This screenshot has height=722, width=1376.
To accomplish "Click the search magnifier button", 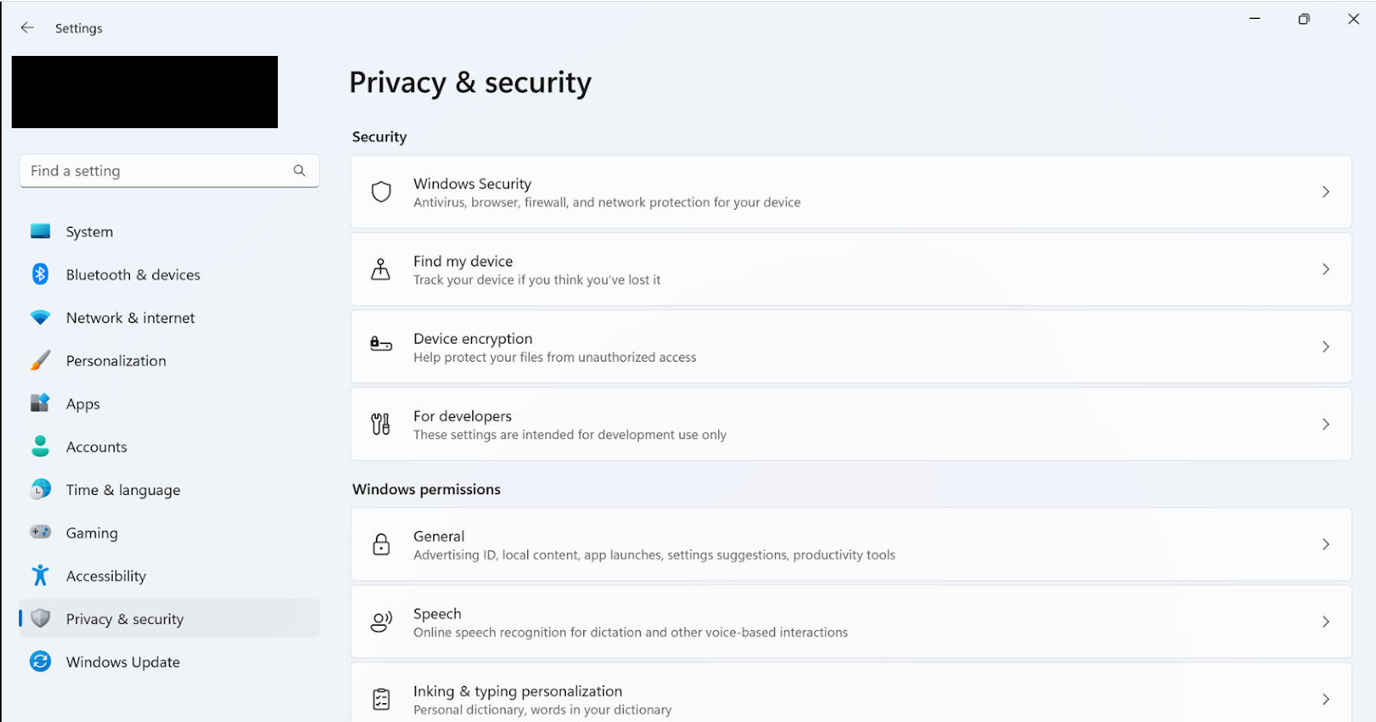I will point(299,170).
